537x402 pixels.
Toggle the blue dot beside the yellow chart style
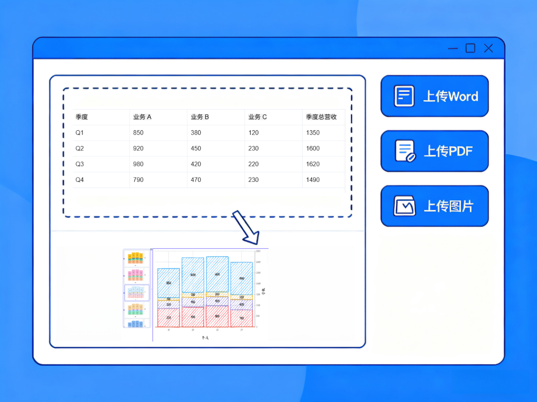click(x=124, y=258)
